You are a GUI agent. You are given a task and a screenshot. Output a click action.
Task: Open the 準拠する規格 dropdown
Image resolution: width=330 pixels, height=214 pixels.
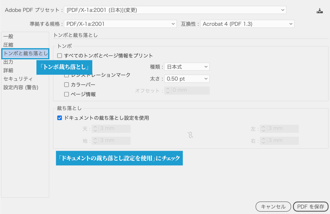pos(120,24)
